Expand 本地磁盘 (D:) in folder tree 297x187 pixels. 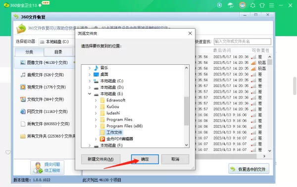tap(90, 88)
